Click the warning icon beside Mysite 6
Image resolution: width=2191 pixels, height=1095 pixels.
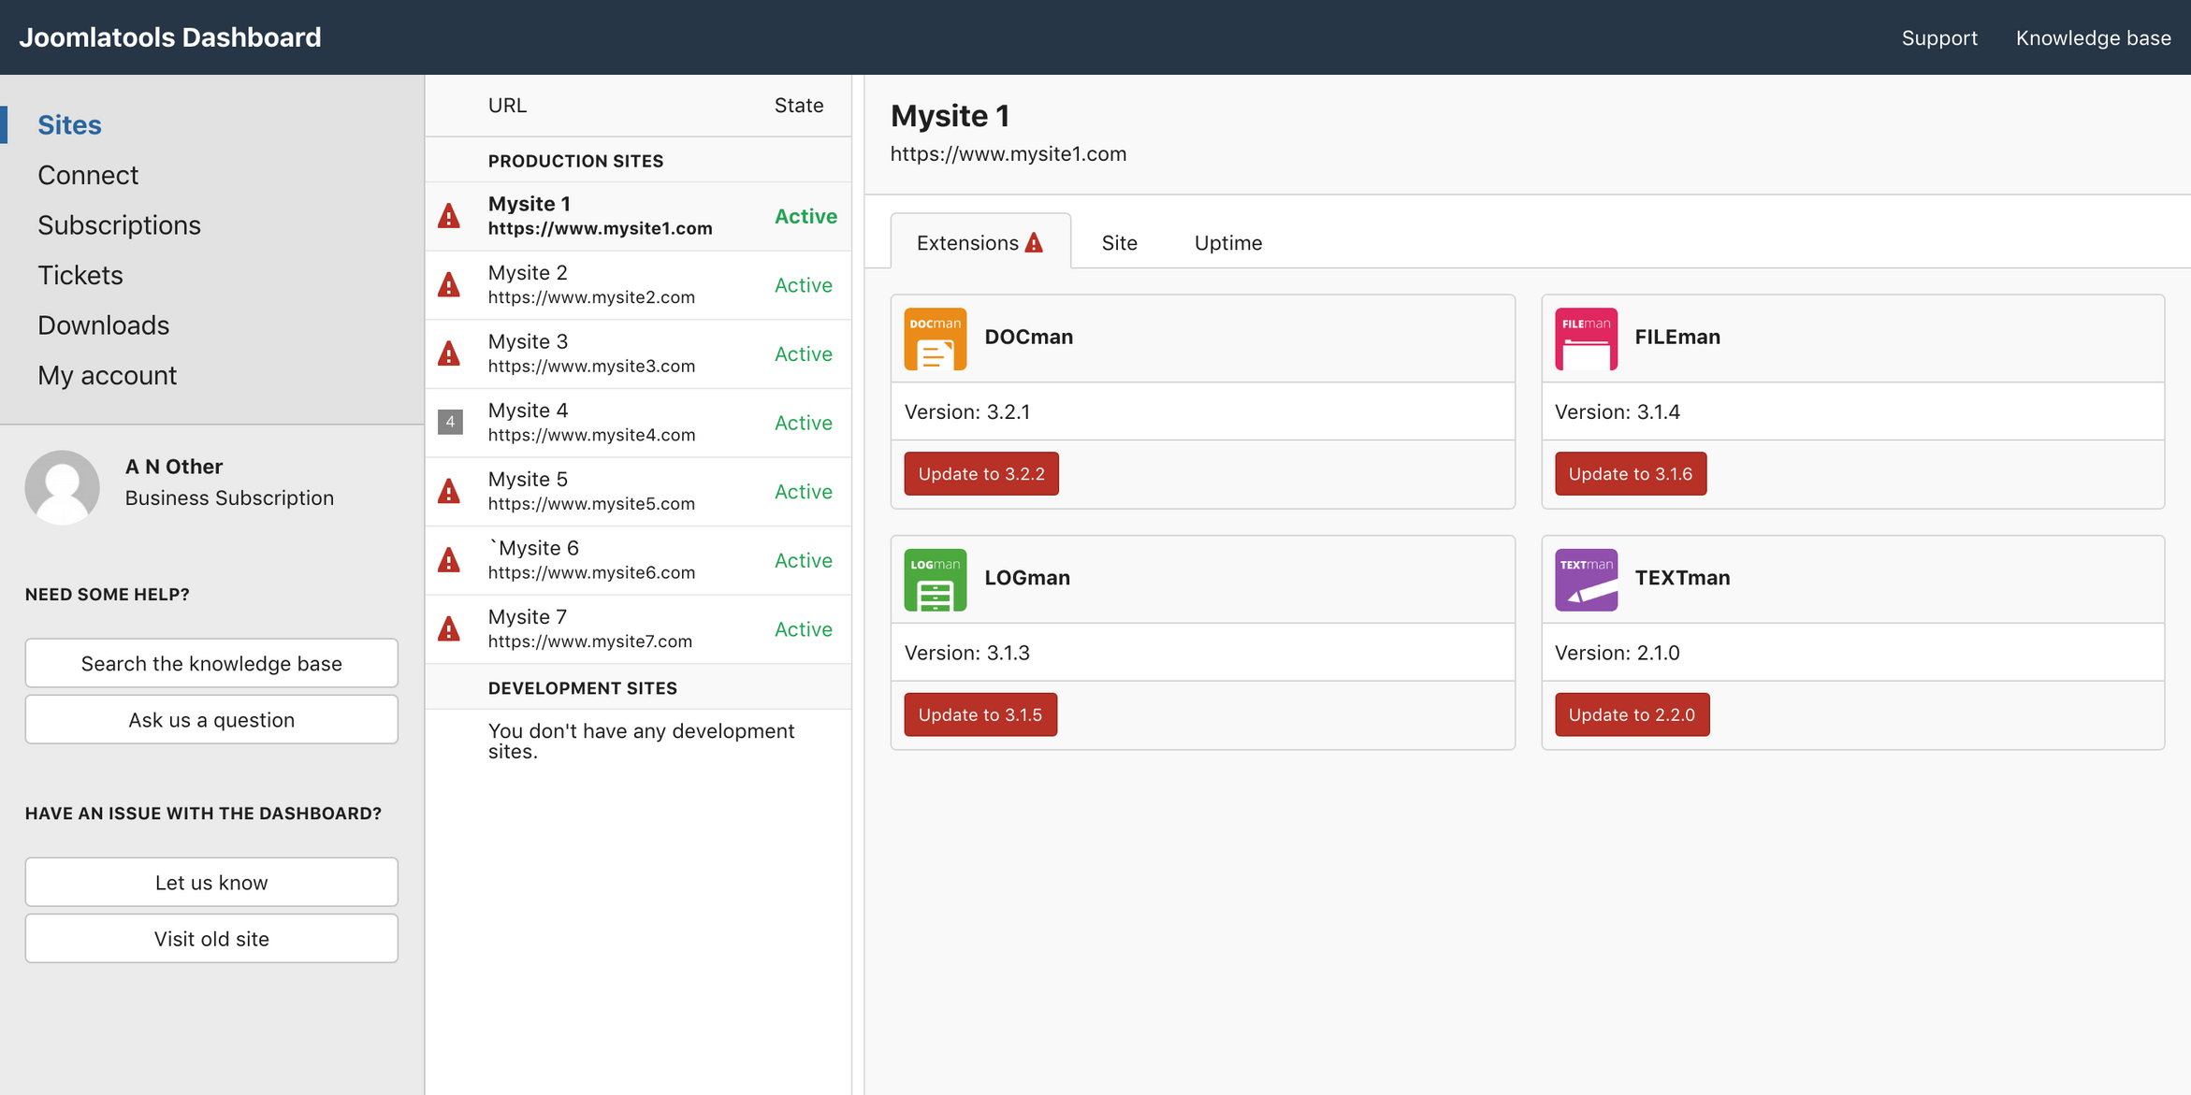click(x=449, y=560)
